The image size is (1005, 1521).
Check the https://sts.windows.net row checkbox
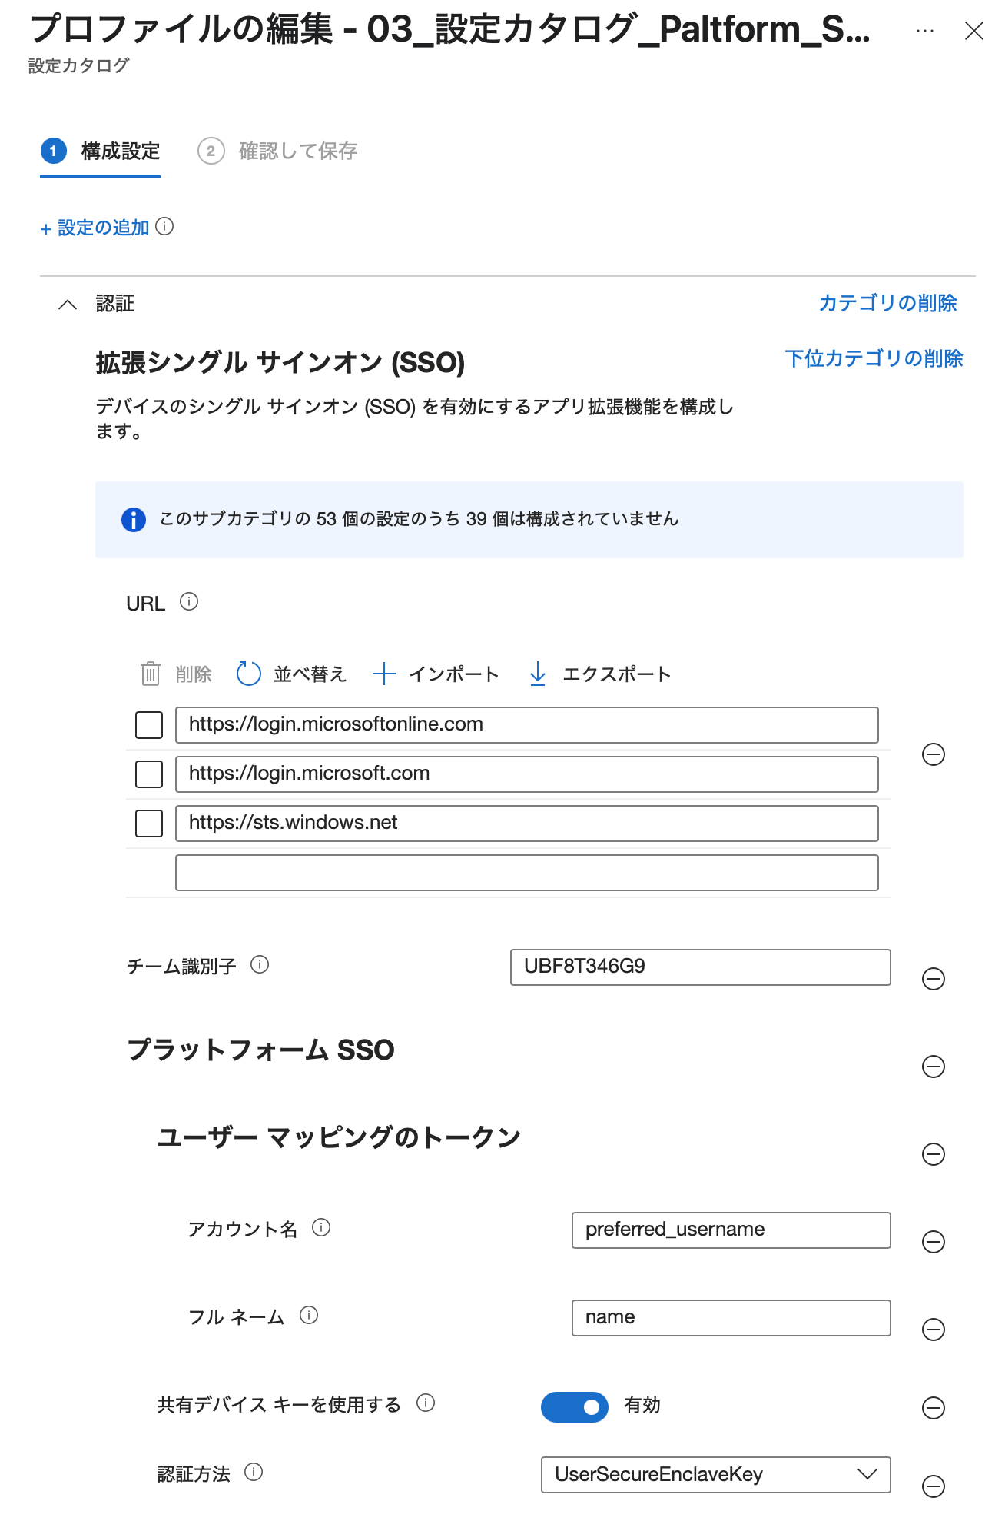tap(148, 823)
